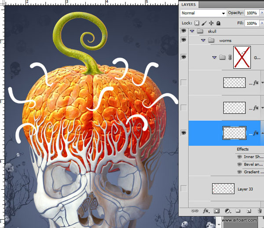The width and height of the screenshot is (264, 228).
Task: Select the Layer 33 thumbnail
Action: click(x=223, y=188)
